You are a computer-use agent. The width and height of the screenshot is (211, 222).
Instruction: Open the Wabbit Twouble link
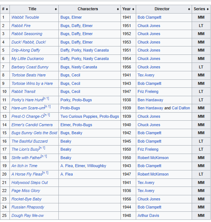coord(25,17)
